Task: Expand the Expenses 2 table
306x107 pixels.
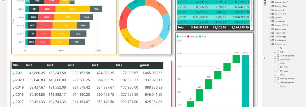Action: (x=270, y=10)
